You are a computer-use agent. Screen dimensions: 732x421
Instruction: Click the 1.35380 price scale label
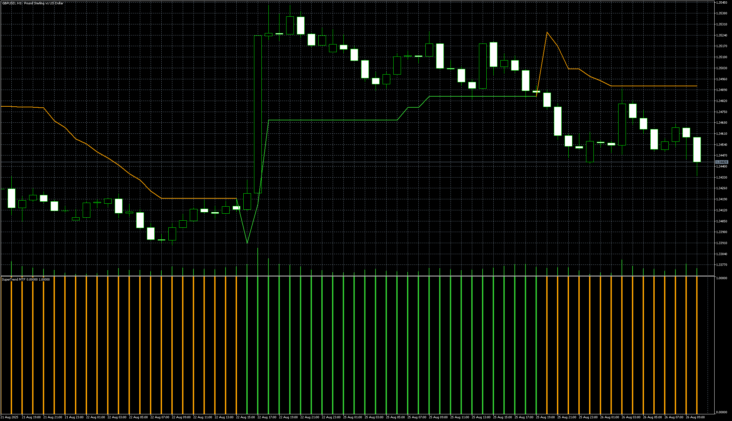pyautogui.click(x=721, y=14)
